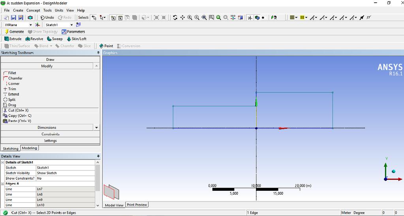This screenshot has height=216, width=404.
Task: Select Copy (Ctrl+ C) tool
Action: pyautogui.click(x=17, y=116)
